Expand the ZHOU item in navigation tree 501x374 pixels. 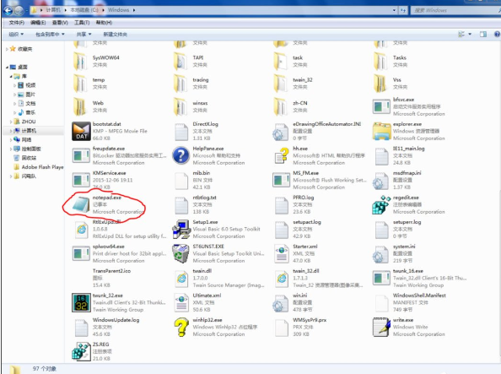[x=11, y=122]
